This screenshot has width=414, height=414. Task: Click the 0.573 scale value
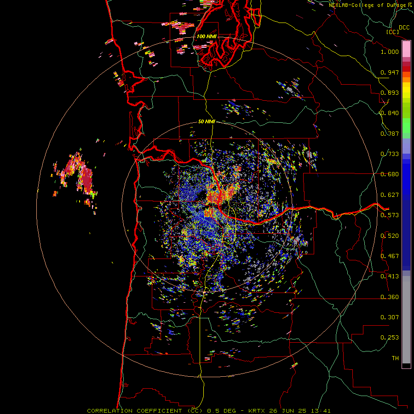click(x=390, y=215)
